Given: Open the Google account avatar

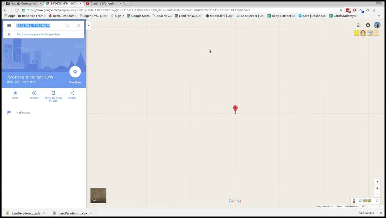Looking at the screenshot, I should click(377, 25).
